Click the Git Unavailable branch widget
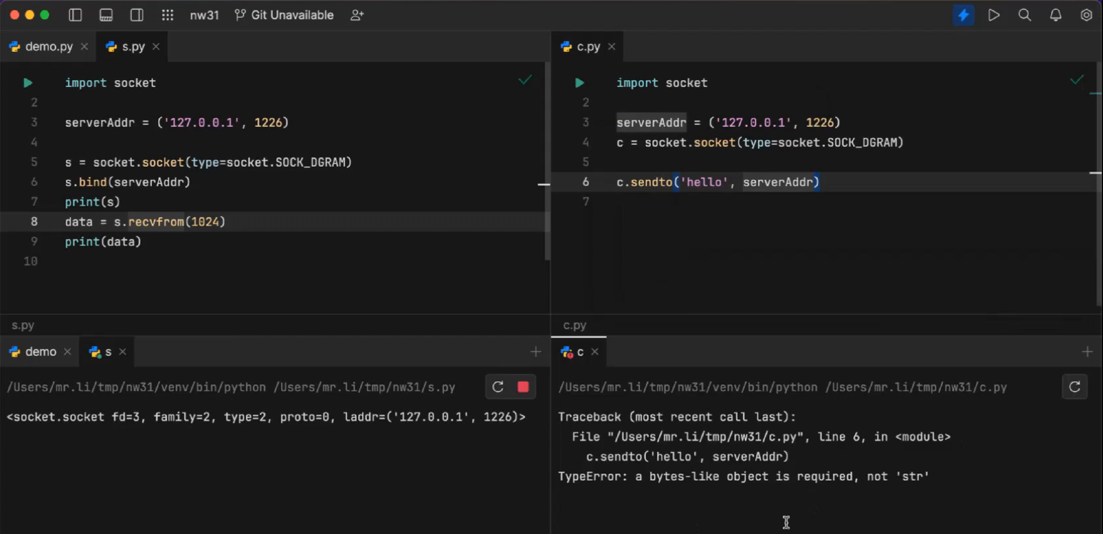Image resolution: width=1103 pixels, height=534 pixels. [x=284, y=15]
